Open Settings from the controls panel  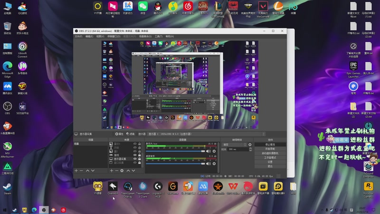coord(270,162)
